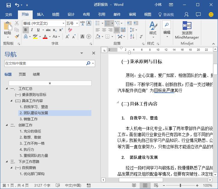Screen dimensions: 218x189
Task: Switch to Read Mode view in status bar
Action: (x=134, y=185)
